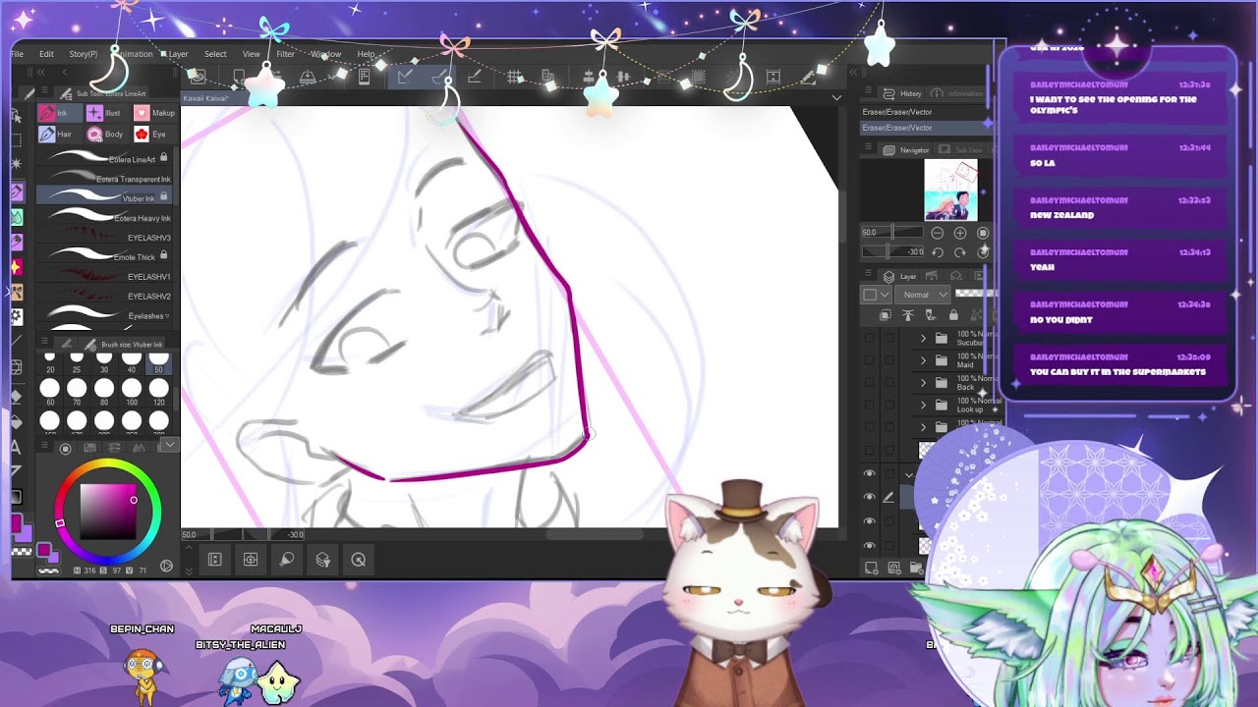Screen dimensions: 1258x707
Task: Open the File menu
Action: click(17, 54)
